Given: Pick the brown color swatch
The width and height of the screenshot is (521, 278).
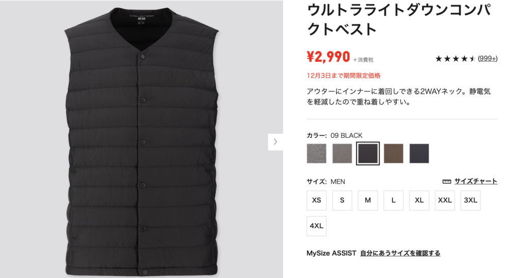Looking at the screenshot, I should (393, 153).
